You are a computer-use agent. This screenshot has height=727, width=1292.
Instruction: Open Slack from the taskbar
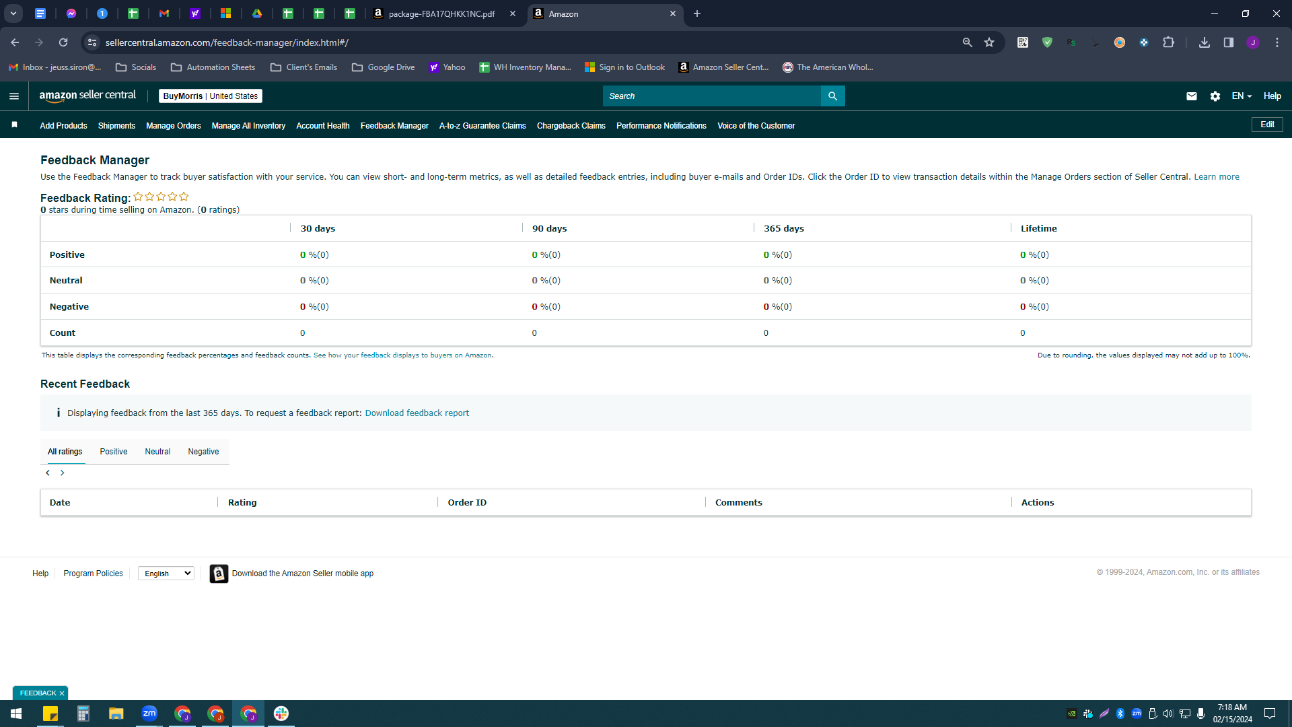(281, 714)
